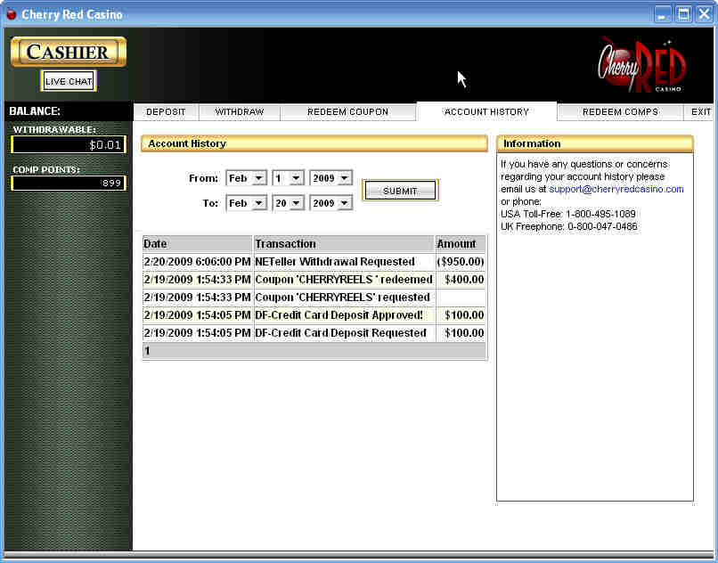
Task: Maximize the Cherry Red Casino window
Action: click(x=683, y=14)
